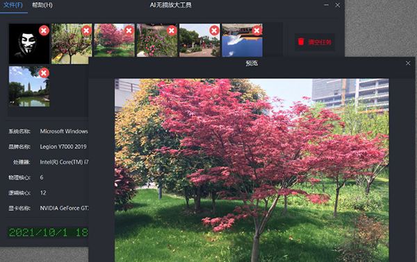Remove the purple flowers image
Screen dimensions: 417x262
coord(172,30)
